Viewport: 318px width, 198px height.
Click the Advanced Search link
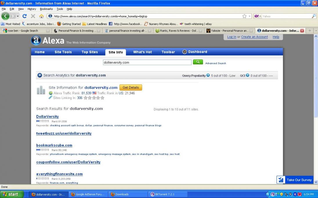click(216, 63)
